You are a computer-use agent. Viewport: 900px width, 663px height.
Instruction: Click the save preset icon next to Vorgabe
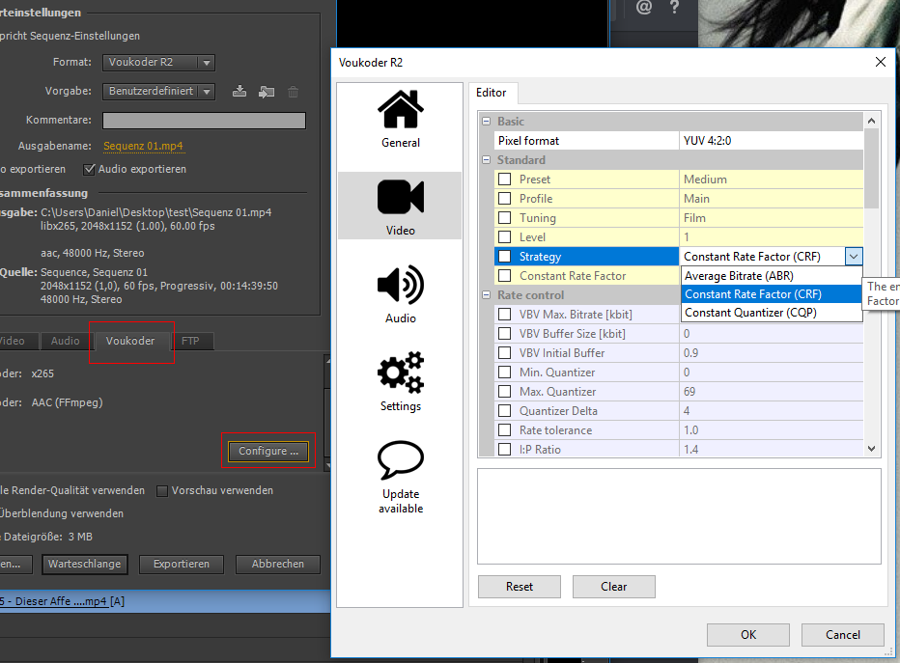click(x=240, y=92)
